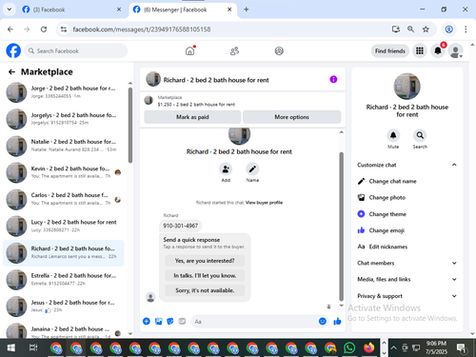Open Lucy's 2 bed 2 bath conversation
This screenshot has width=476, height=357.
coord(64,226)
